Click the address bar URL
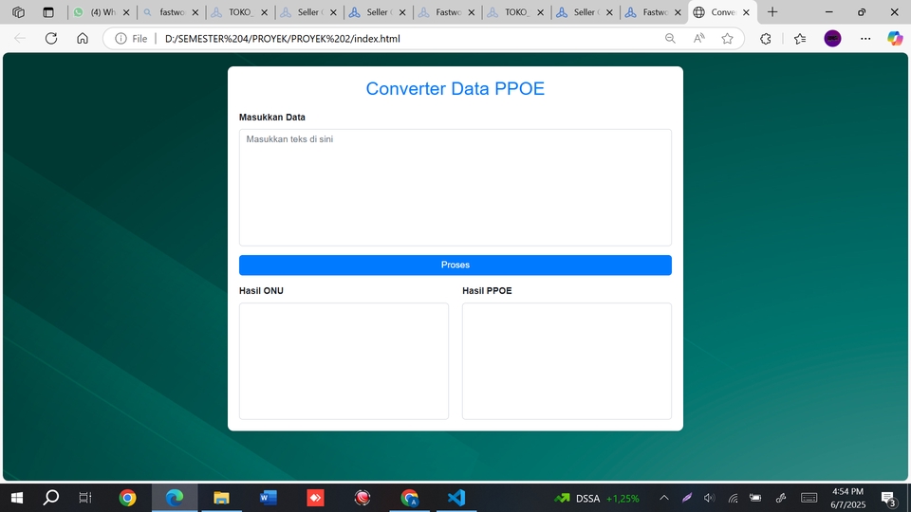The height and width of the screenshot is (512, 911). click(283, 39)
